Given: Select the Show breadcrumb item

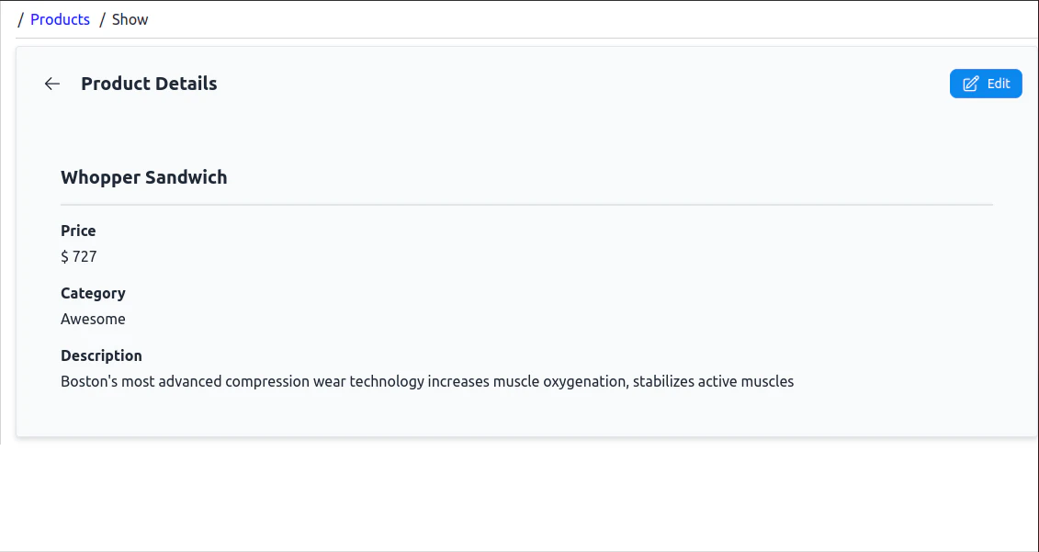Looking at the screenshot, I should click(x=130, y=19).
